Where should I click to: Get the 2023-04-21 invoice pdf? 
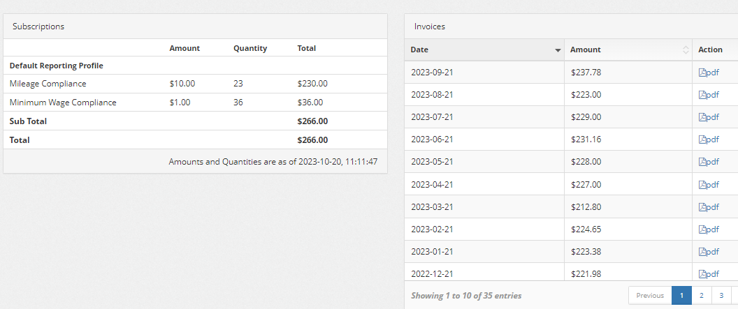pyautogui.click(x=709, y=185)
